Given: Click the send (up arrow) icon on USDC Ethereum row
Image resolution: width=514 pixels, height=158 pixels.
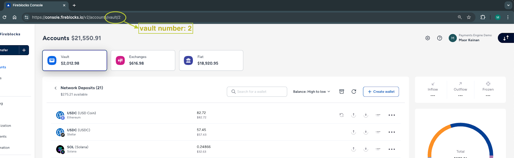Looking at the screenshot, I should point(353,115).
